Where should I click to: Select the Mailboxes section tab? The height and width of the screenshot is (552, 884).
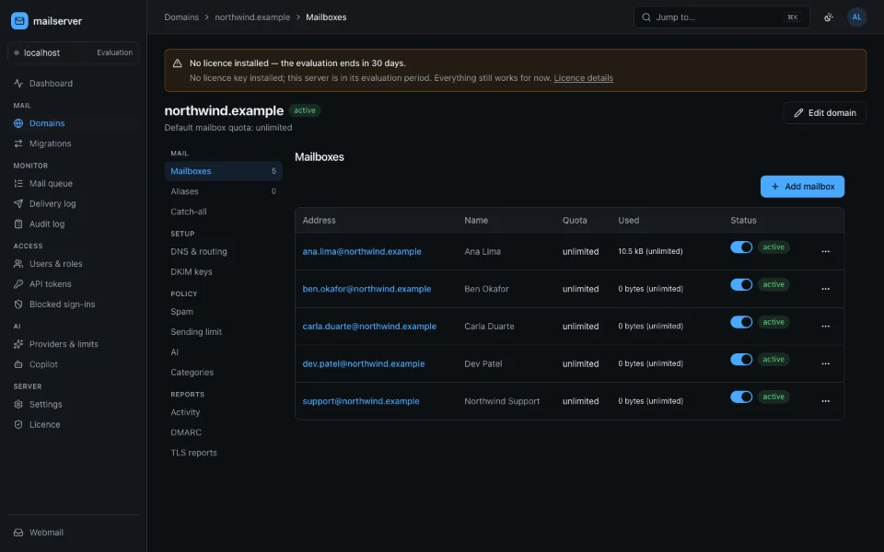(x=223, y=171)
